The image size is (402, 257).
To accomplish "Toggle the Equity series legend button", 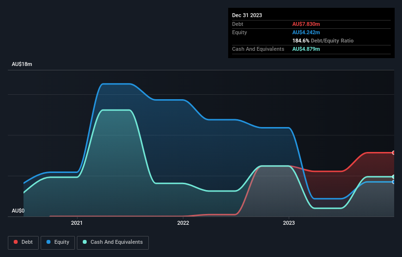I will click(x=58, y=242).
